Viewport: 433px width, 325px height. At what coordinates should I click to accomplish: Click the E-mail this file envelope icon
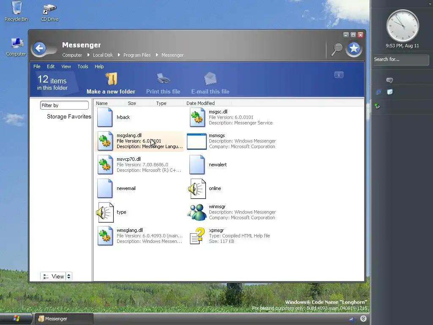pyautogui.click(x=211, y=79)
